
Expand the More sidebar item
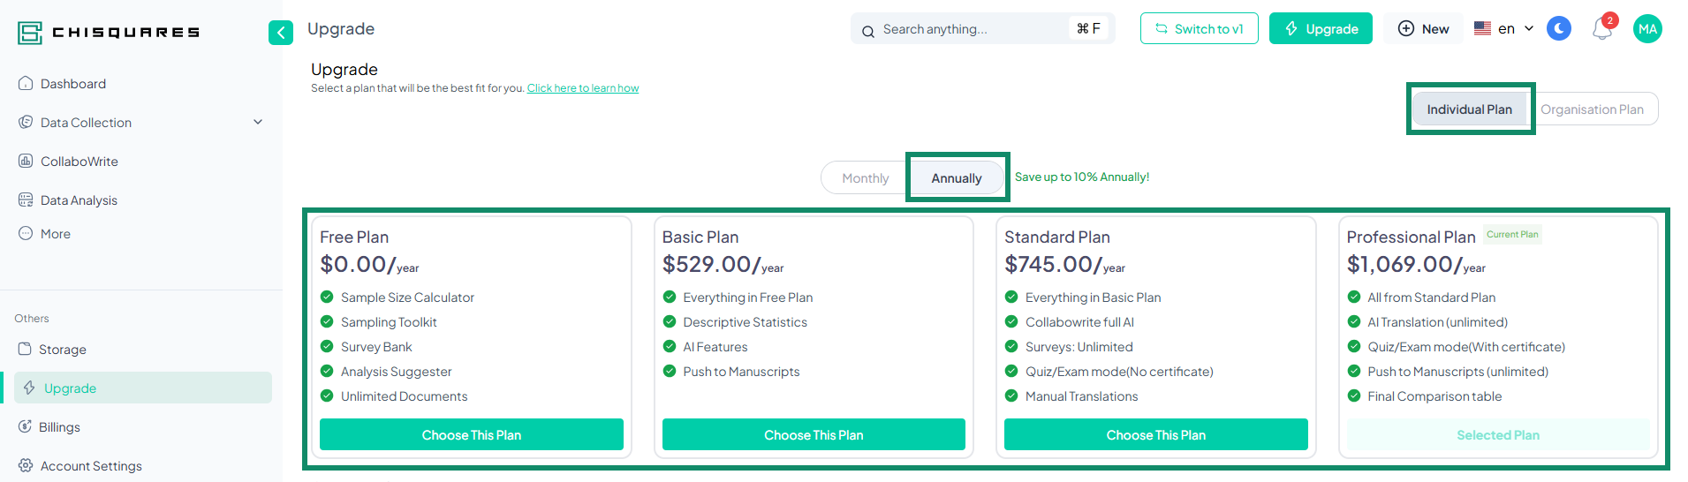click(55, 234)
